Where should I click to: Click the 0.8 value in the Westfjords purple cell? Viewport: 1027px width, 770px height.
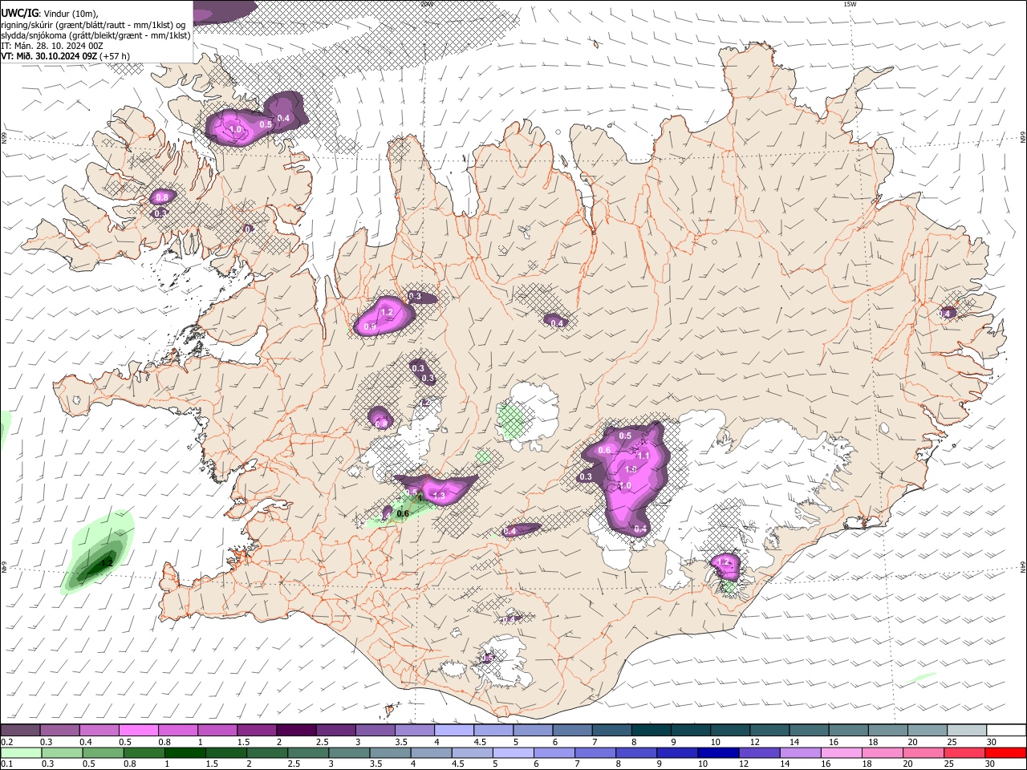(162, 197)
